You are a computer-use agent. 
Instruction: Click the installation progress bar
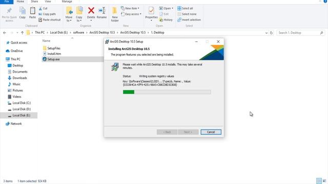click(167, 92)
